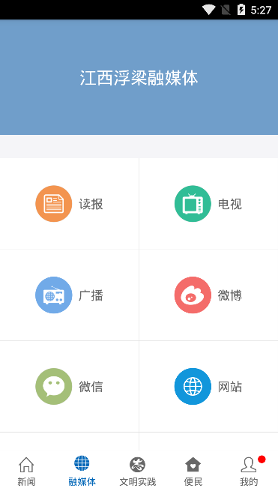Open the green 微信 WeChat icon
Viewport: 278px width, 494px height.
pos(53,386)
